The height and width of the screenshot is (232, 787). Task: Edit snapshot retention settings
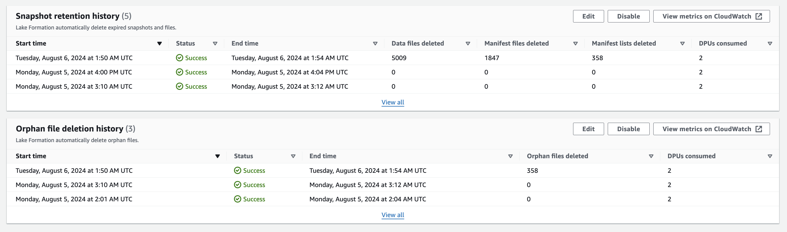click(588, 16)
